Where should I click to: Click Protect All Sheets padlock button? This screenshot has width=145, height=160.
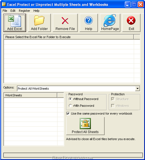[x=85, y=126]
